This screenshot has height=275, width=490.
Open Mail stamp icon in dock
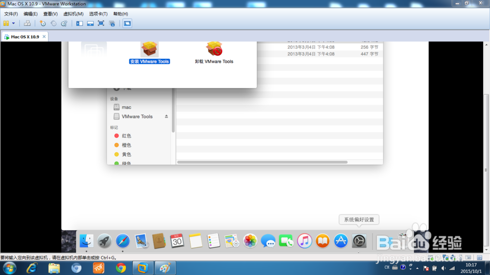pos(141,241)
